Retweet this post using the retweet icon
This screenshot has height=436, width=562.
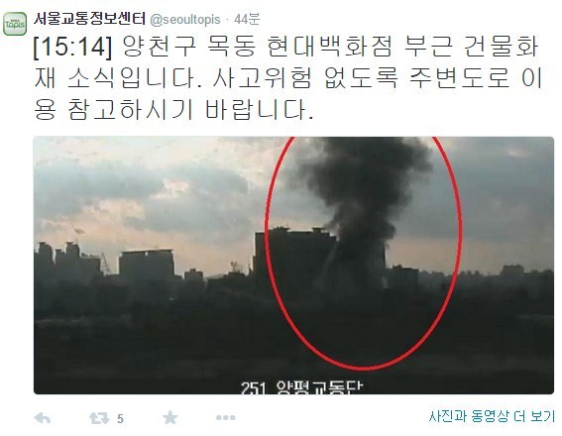pyautogui.click(x=99, y=418)
